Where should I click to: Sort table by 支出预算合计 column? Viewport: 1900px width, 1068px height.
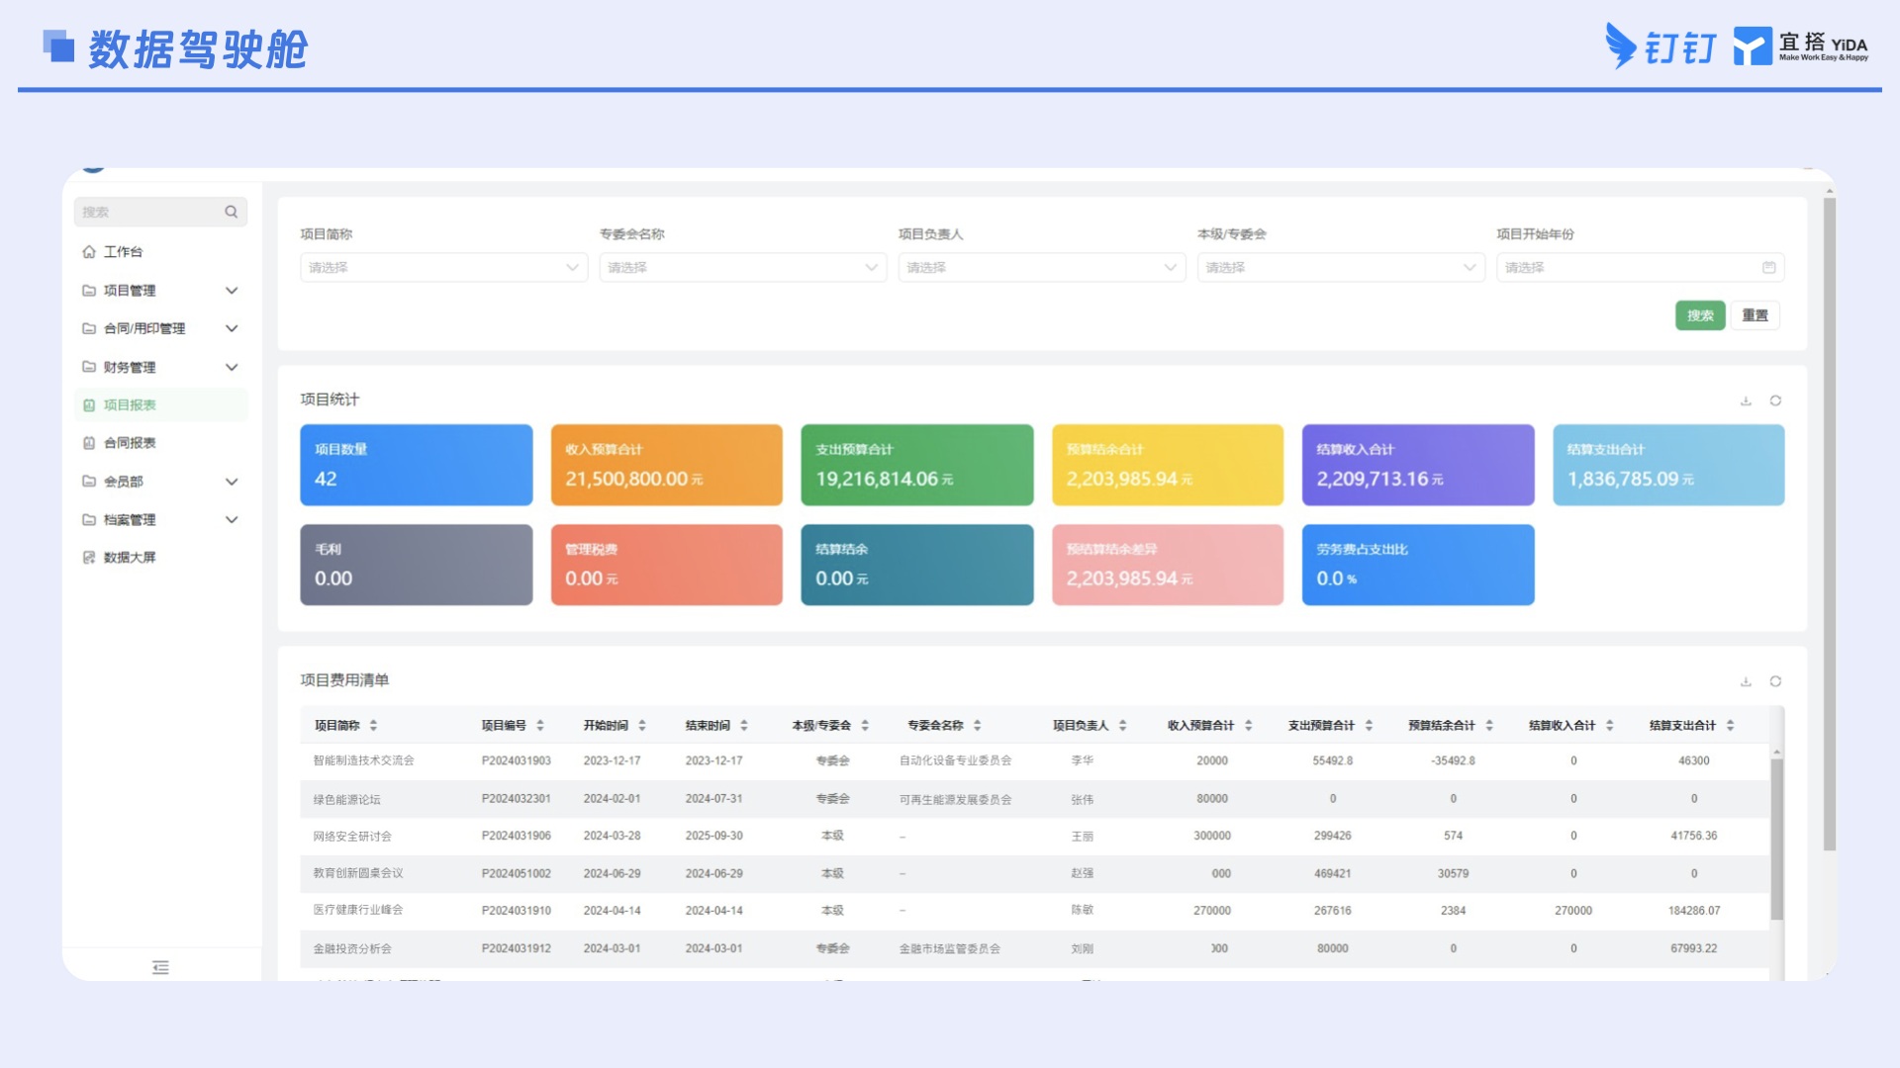[x=1369, y=725]
